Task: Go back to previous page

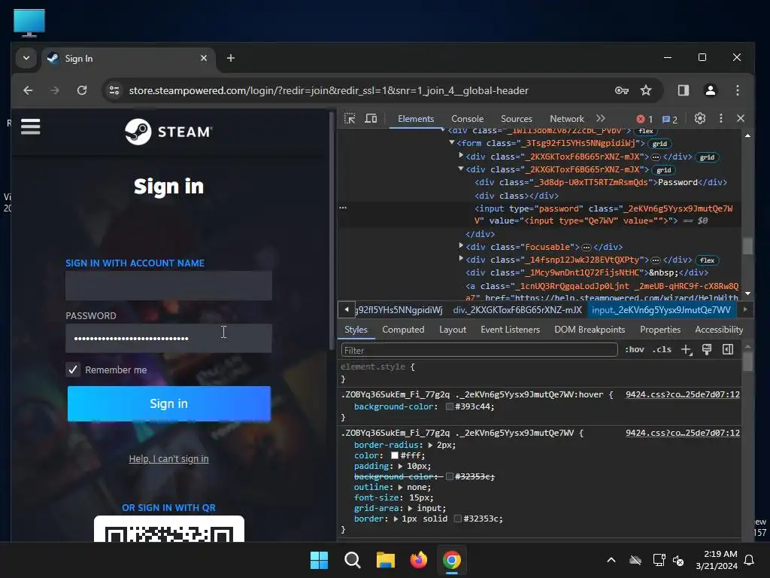Action: [28, 90]
